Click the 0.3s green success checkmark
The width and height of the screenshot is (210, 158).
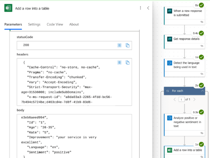coord(201,112)
